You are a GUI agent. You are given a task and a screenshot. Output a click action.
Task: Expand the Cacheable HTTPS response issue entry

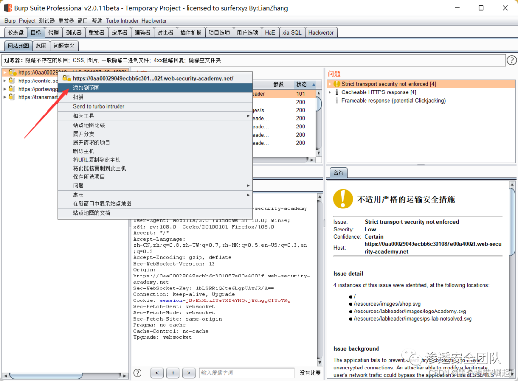(330, 92)
